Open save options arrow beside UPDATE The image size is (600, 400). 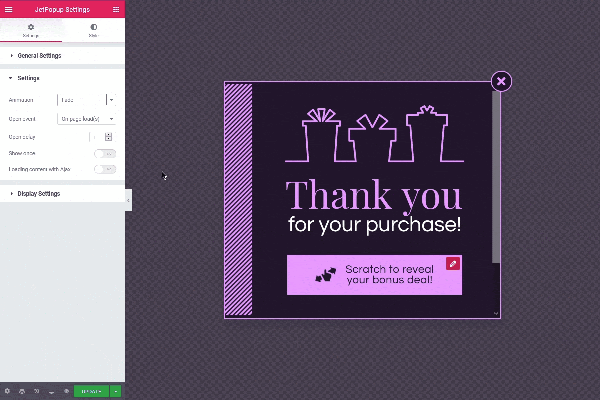116,391
